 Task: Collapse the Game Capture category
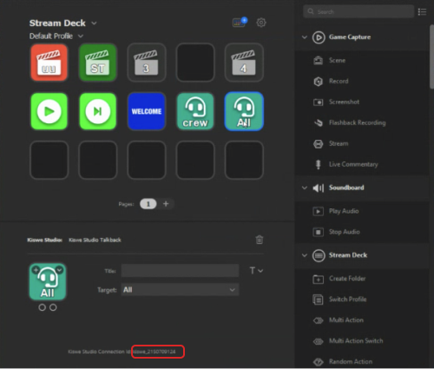(305, 37)
